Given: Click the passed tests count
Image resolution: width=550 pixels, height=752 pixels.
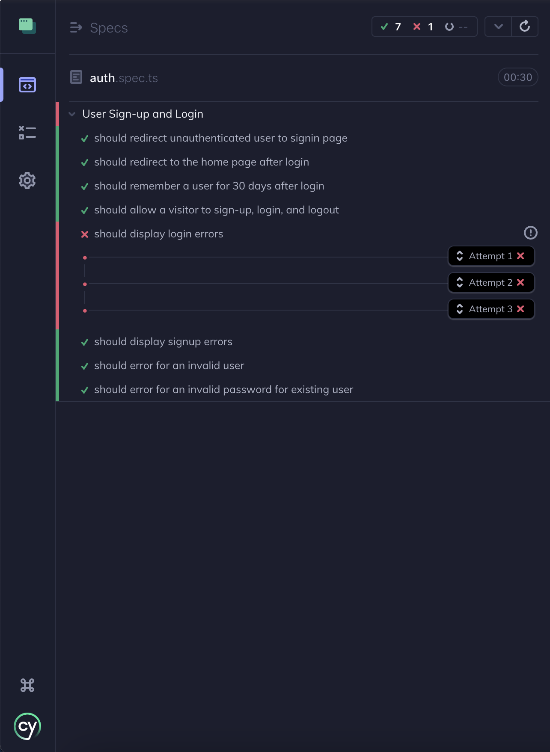Looking at the screenshot, I should pos(391,27).
